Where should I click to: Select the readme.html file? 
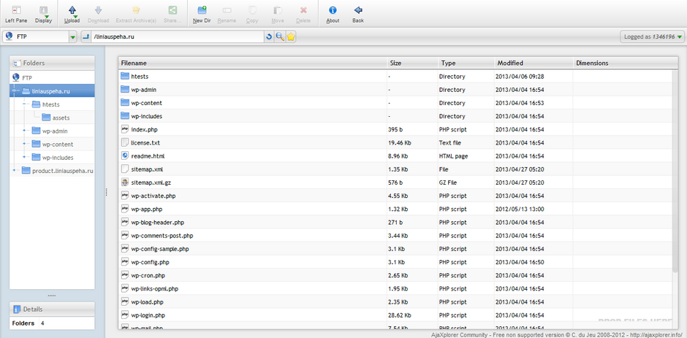click(395, 156)
